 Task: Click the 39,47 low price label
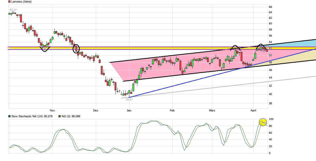tap(129, 99)
